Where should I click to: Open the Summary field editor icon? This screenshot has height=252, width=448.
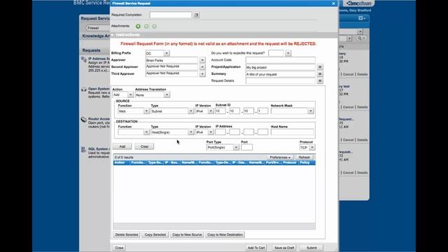click(320, 74)
